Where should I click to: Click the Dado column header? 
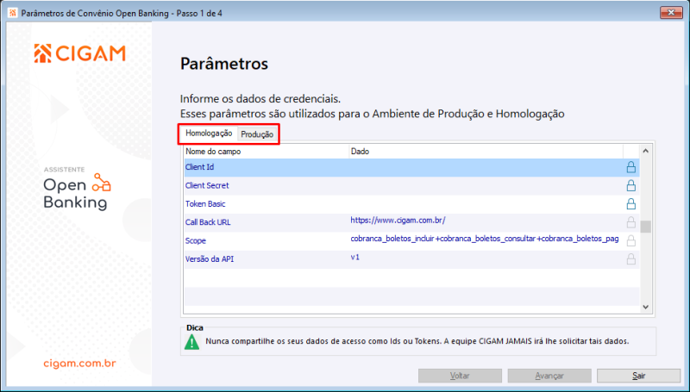click(486, 152)
